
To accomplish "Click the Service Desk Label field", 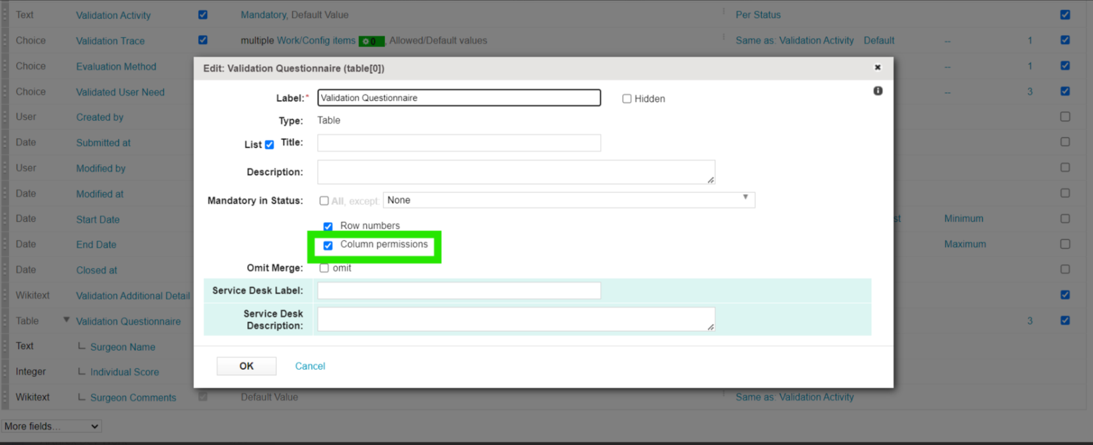I will [459, 290].
